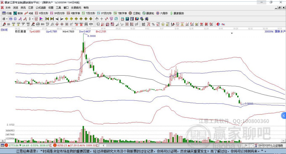Image resolution: width=286 pixels, height=154 pixels.
Task: Click the black left arrow icon
Action: pos(57,19)
